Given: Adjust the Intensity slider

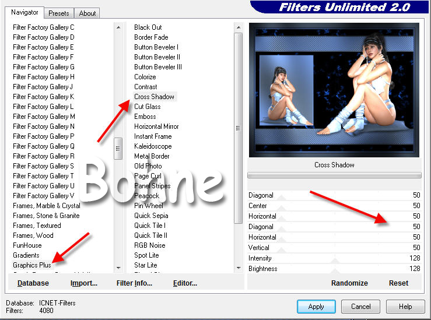Looking at the screenshot, I should coord(334,259).
